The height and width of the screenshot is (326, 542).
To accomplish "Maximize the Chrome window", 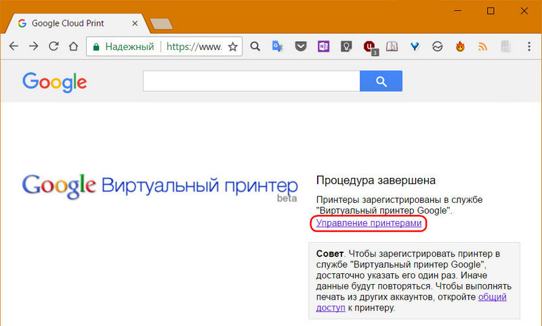I will [491, 11].
